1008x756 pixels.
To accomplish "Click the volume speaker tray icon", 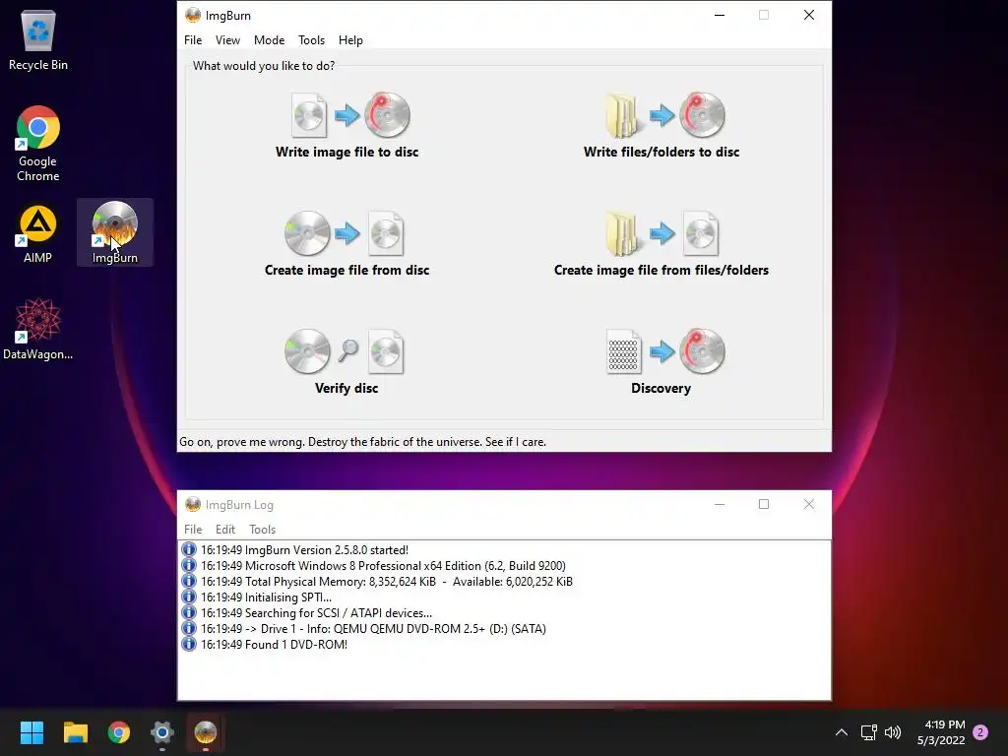I will pyautogui.click(x=893, y=732).
